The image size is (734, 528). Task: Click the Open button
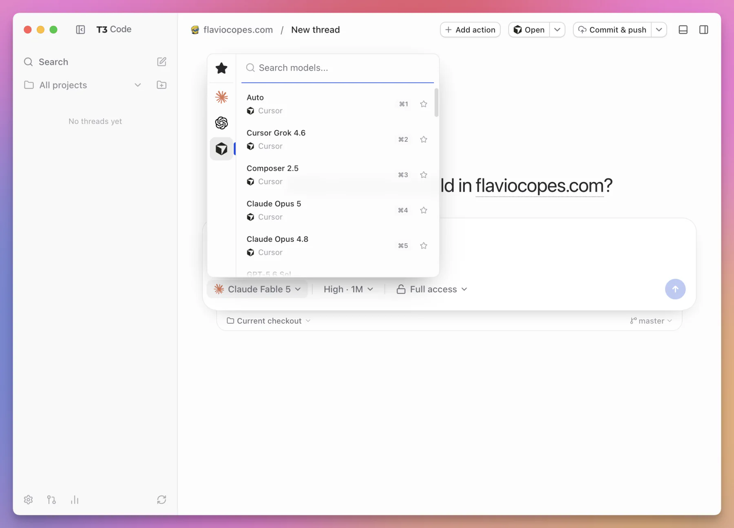(x=529, y=30)
